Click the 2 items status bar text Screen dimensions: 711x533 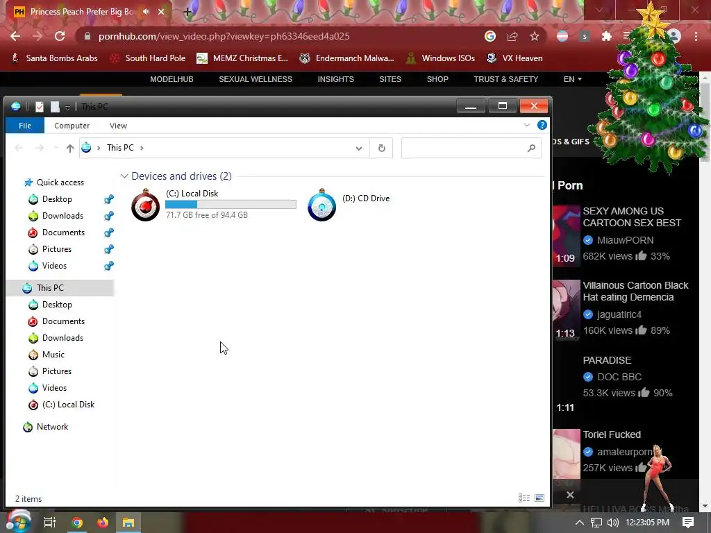(28, 498)
